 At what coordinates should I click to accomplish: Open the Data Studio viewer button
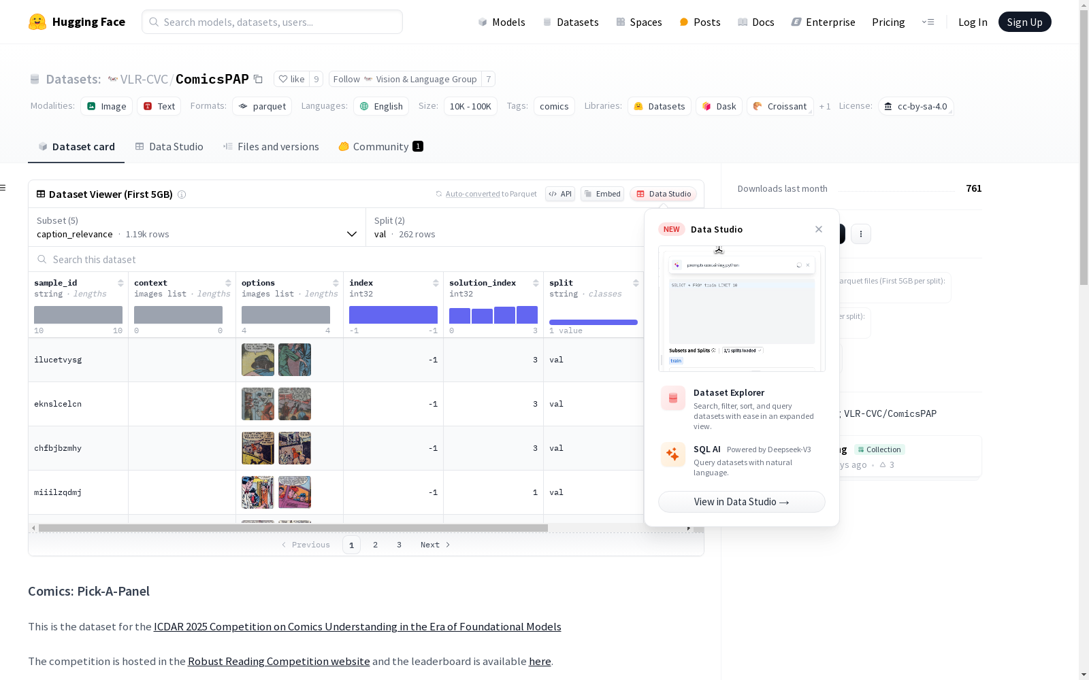click(x=663, y=194)
